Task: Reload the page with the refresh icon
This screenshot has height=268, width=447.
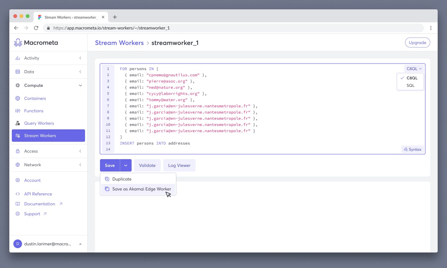Action: tap(36, 28)
